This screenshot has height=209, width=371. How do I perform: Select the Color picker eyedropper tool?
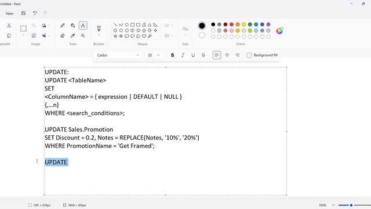[72, 35]
